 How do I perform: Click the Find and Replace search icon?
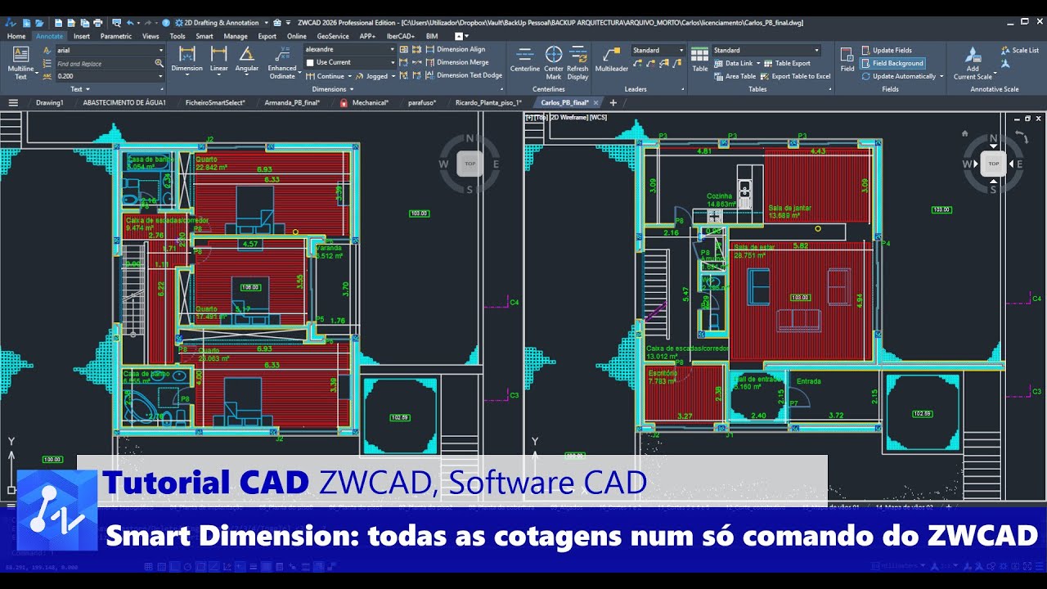tap(159, 63)
